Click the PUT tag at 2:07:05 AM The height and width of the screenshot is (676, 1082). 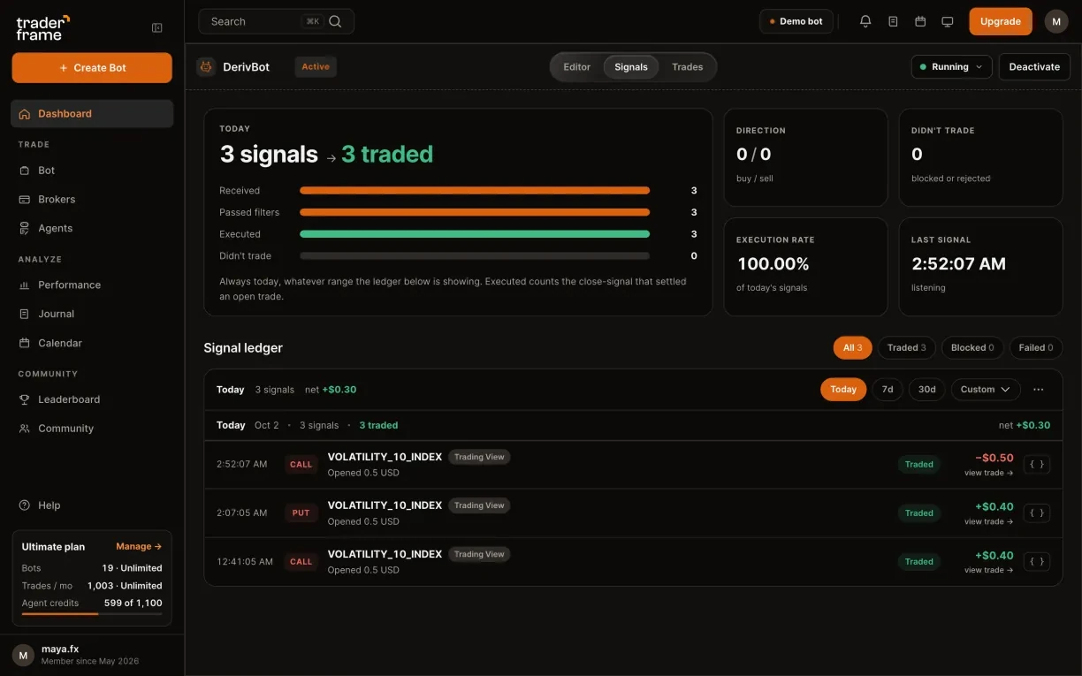(301, 513)
